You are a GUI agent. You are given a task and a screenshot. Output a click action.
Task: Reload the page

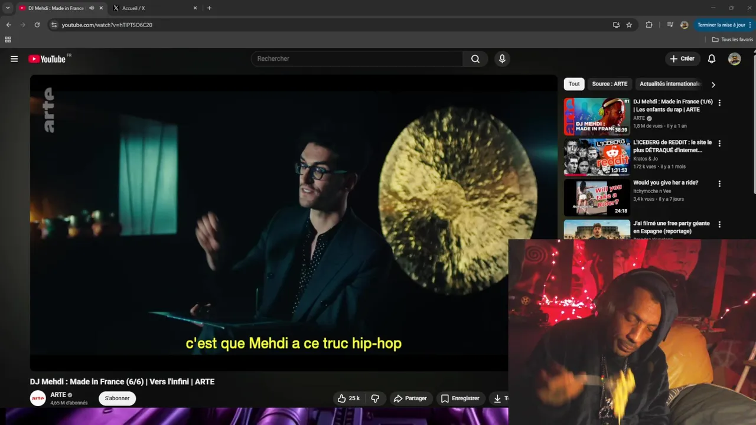tap(37, 25)
